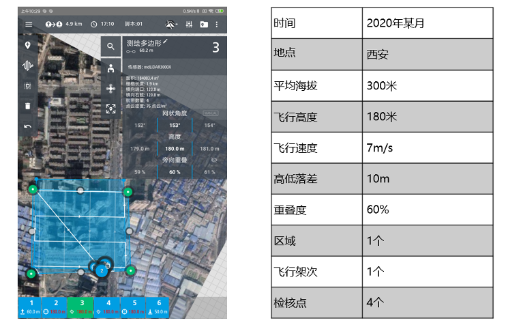
Task: Select waypoint tab 3 in green
Action: pyautogui.click(x=82, y=307)
